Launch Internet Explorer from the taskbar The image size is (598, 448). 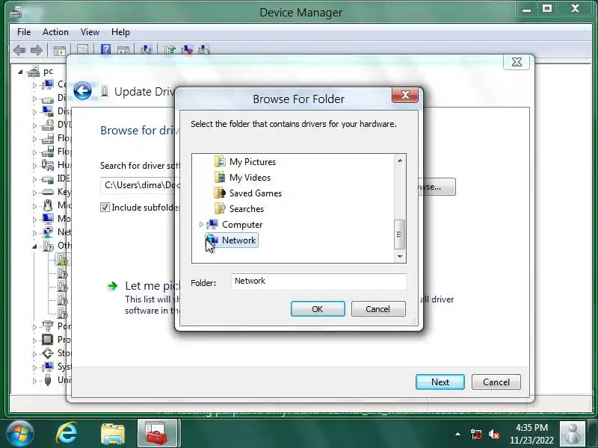[x=67, y=434]
